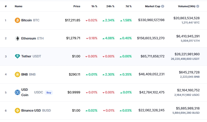This screenshot has height=122, width=207.
Task: Click Binance USD market cap $22,062,326,245
Action: pyautogui.click(x=151, y=110)
